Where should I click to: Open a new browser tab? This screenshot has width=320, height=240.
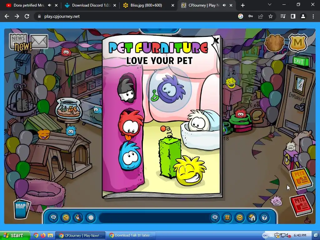[242, 5]
